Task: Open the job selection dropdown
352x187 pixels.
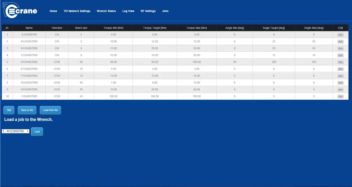Action: [x=16, y=131]
